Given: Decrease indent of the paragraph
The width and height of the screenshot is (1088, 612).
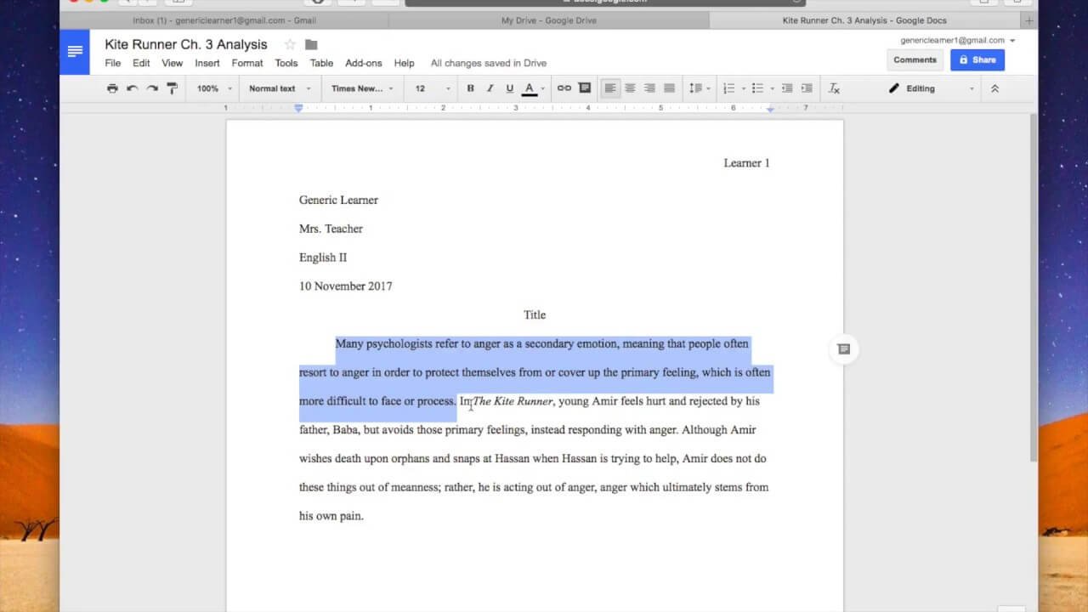Looking at the screenshot, I should 787,88.
